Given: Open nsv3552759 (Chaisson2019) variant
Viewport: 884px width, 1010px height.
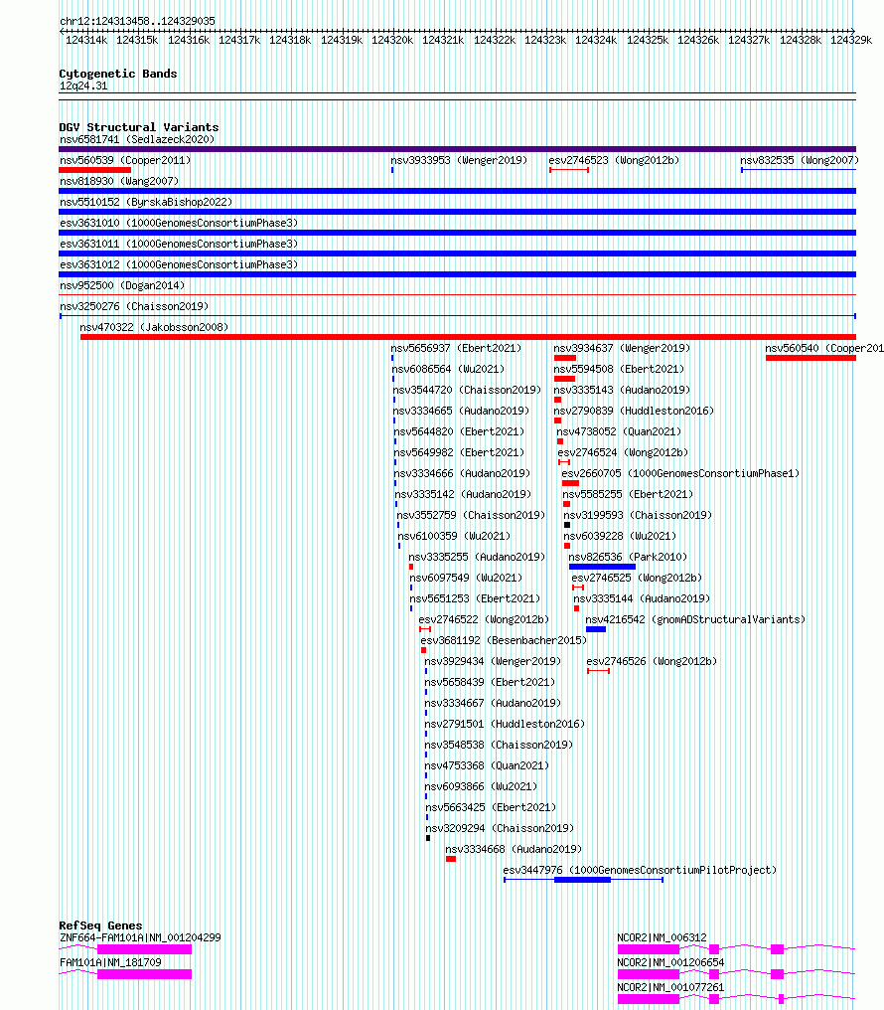Looking at the screenshot, I should pyautogui.click(x=471, y=515).
